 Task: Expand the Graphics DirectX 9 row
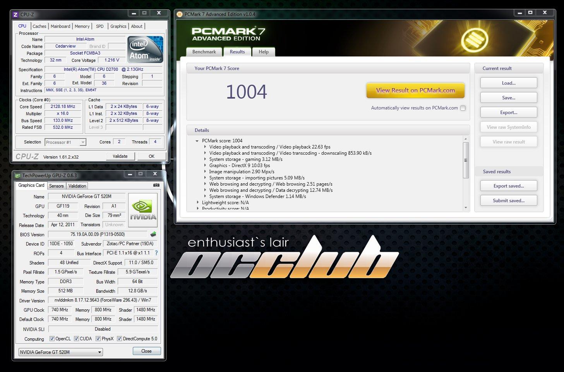pyautogui.click(x=205, y=166)
